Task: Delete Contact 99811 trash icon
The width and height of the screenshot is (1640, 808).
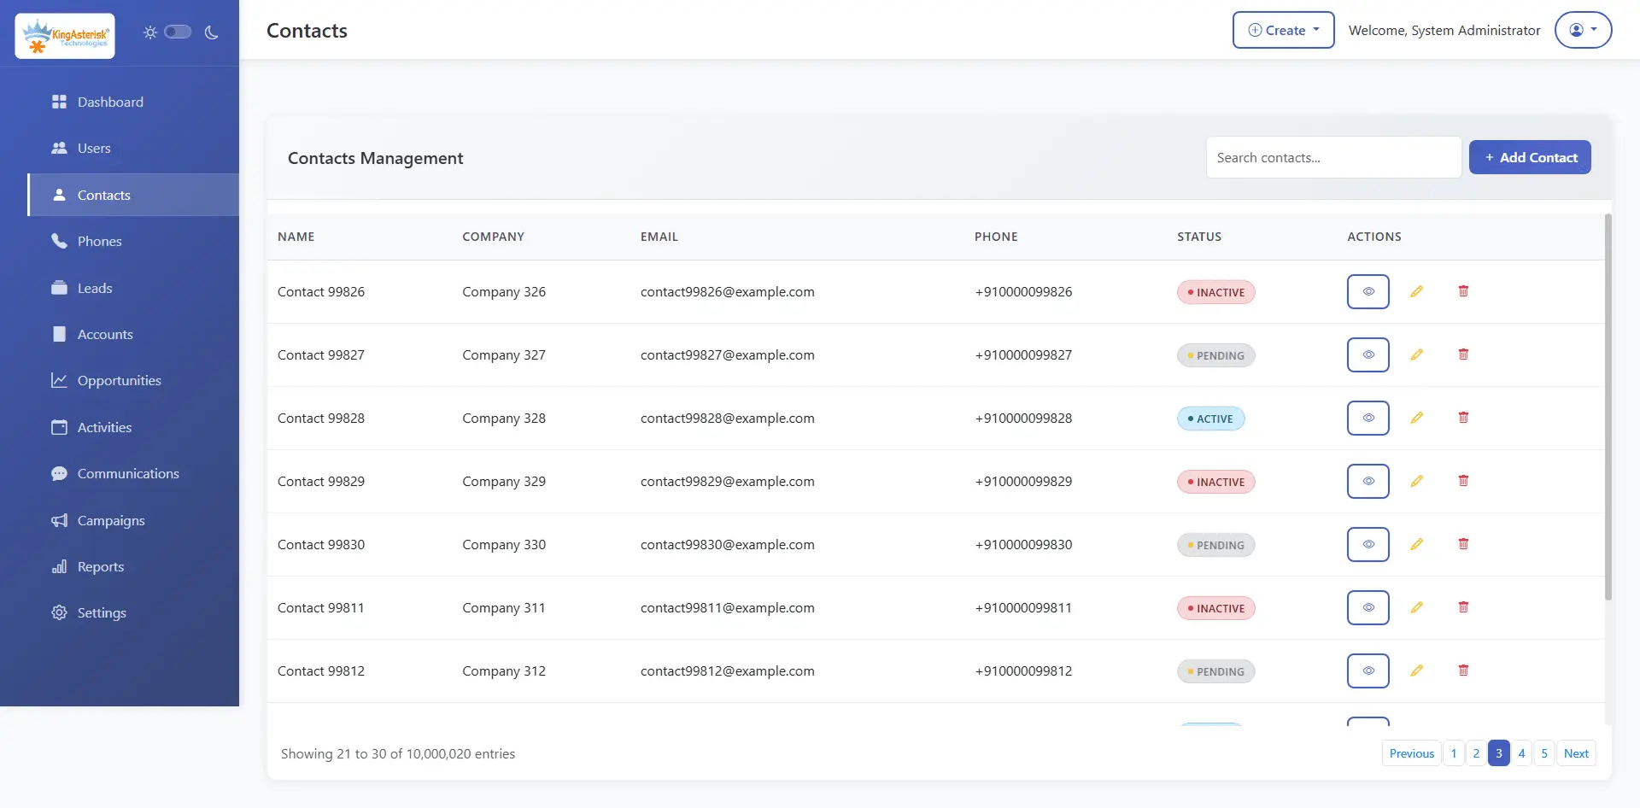Action: click(x=1463, y=607)
